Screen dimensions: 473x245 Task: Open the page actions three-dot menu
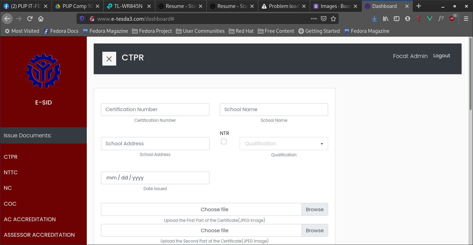coord(314,19)
